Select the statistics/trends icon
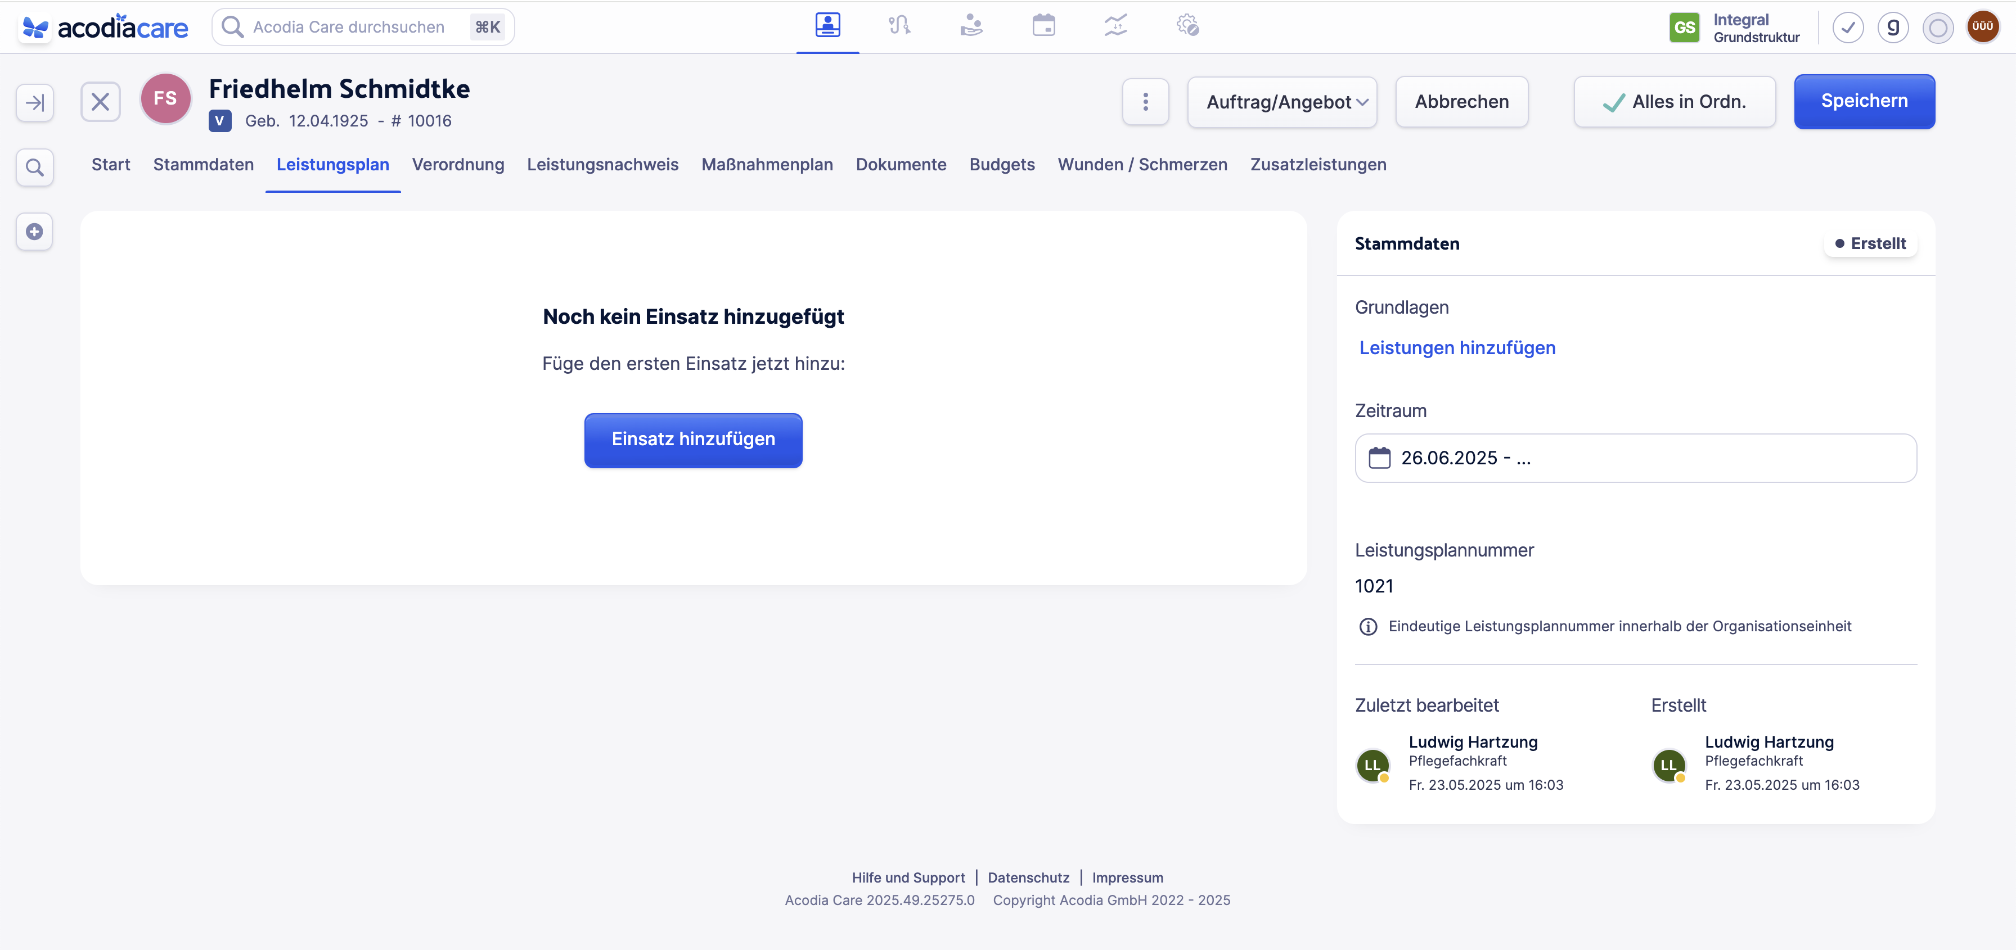2016x950 pixels. pyautogui.click(x=1115, y=26)
